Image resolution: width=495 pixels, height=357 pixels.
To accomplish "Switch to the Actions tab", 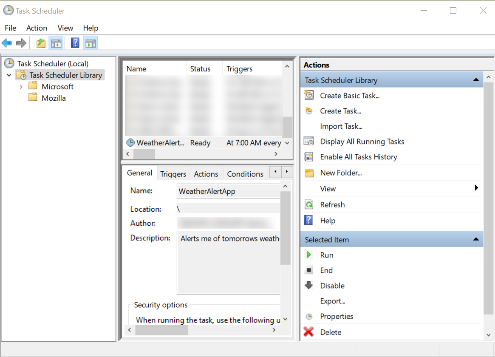I will coord(206,174).
